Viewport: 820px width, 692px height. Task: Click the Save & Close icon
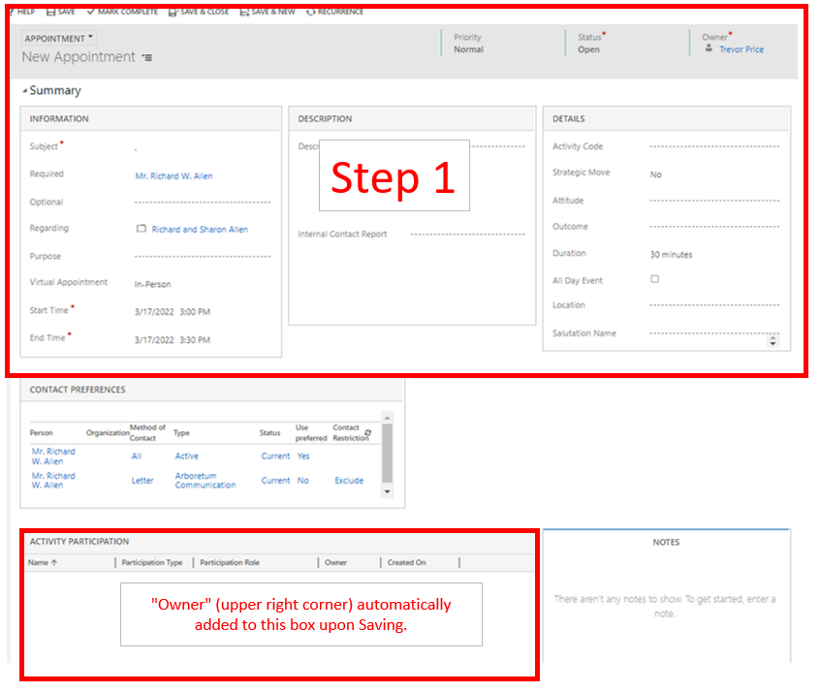click(173, 12)
